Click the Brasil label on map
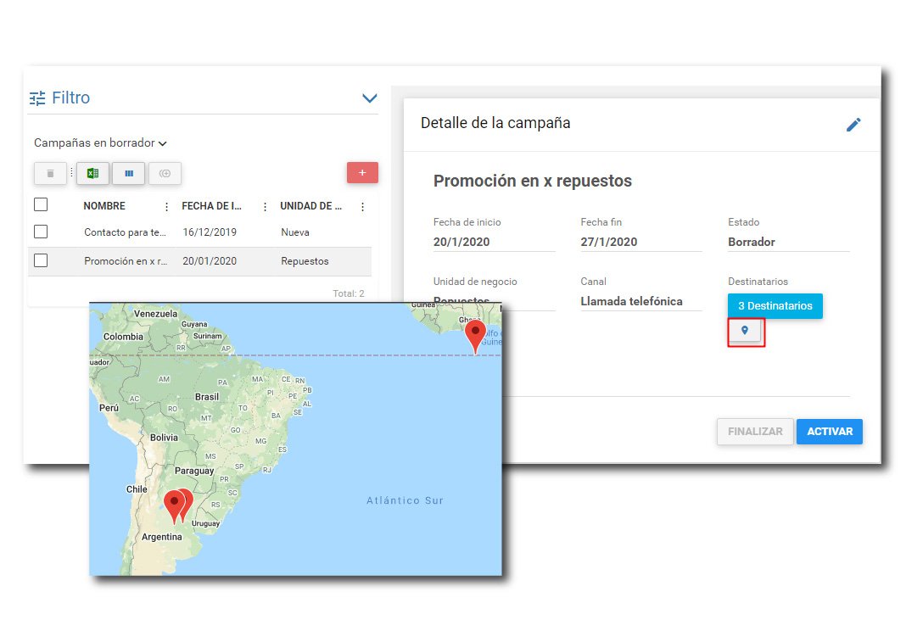Screen dimensions: 906x631 [207, 397]
